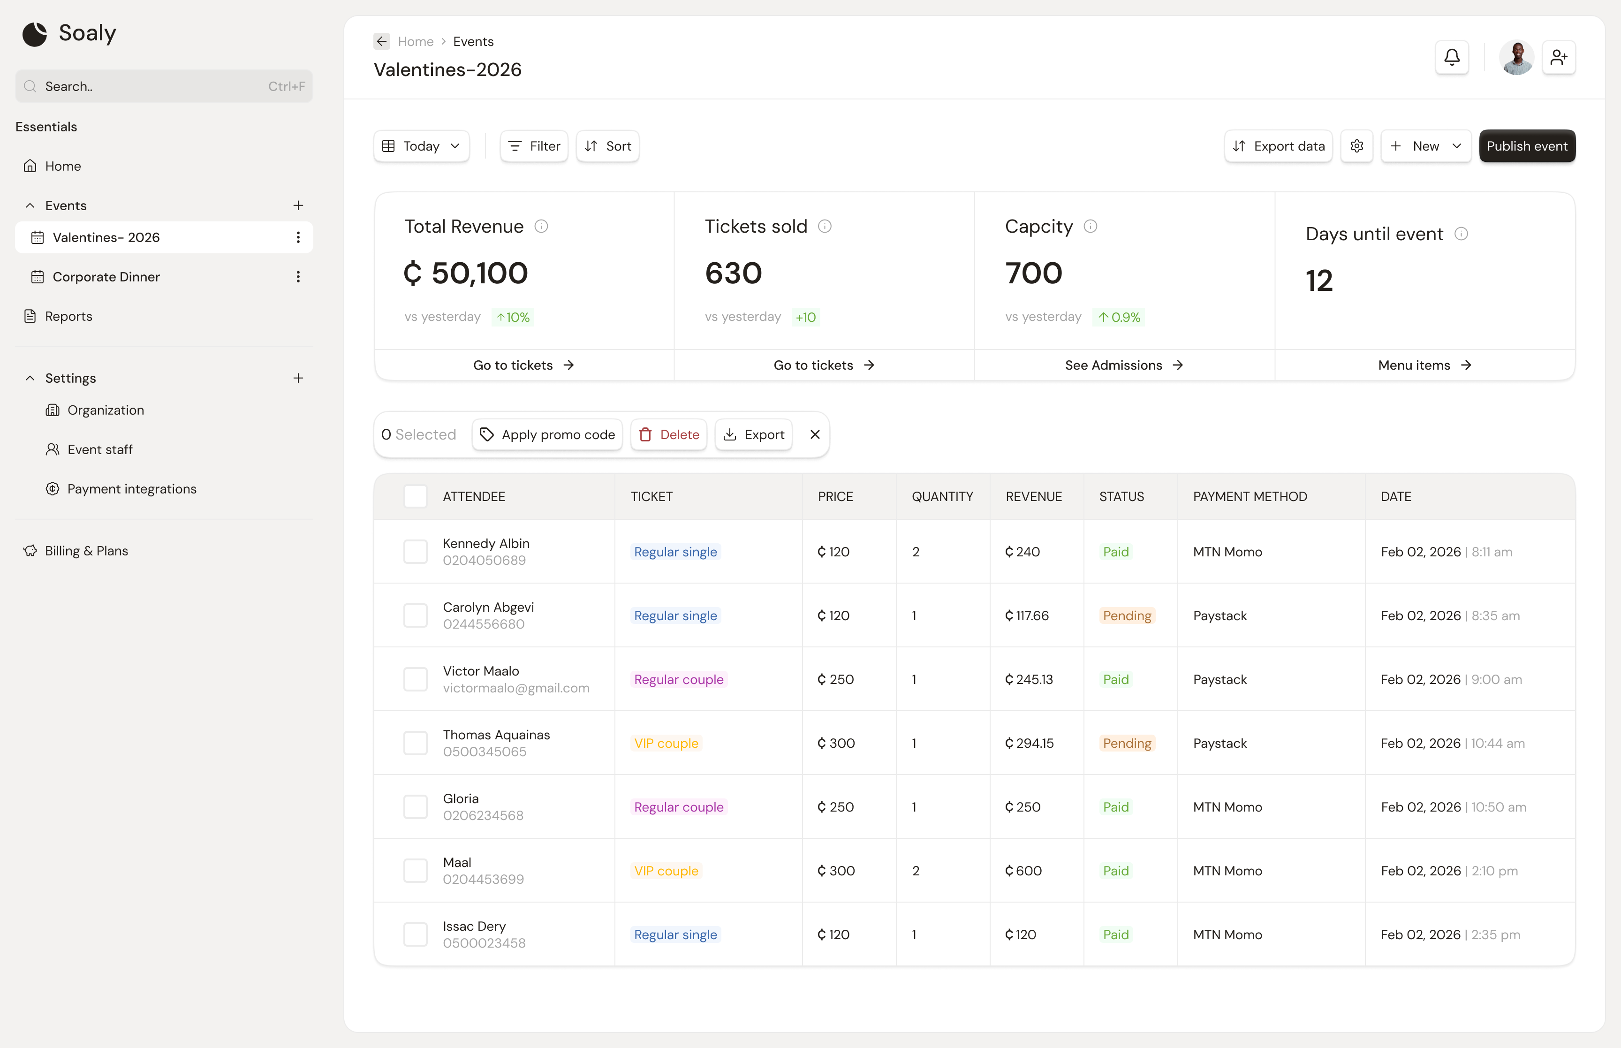Select the Issac Dery row checkbox

pos(416,935)
